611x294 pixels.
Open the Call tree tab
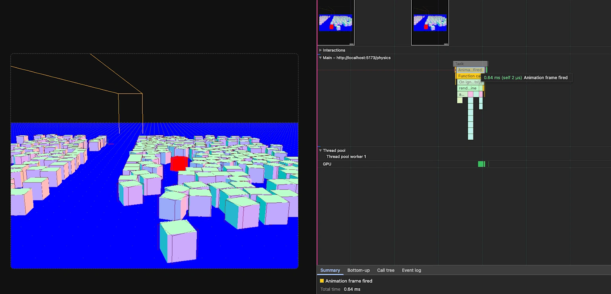click(x=386, y=270)
